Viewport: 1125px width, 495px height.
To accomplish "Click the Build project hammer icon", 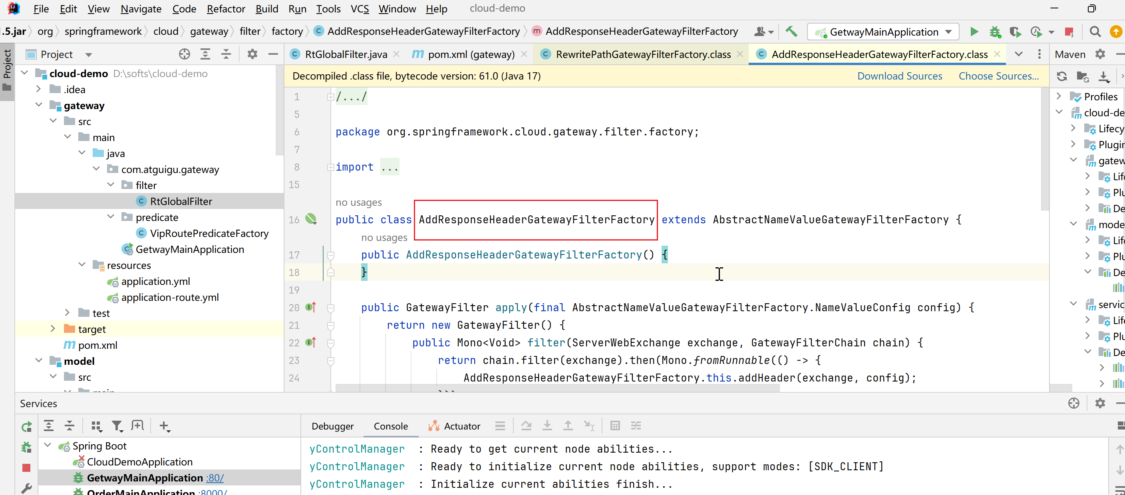I will 791,32.
